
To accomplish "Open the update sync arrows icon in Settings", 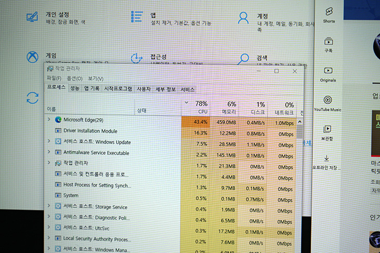I will pos(32,98).
